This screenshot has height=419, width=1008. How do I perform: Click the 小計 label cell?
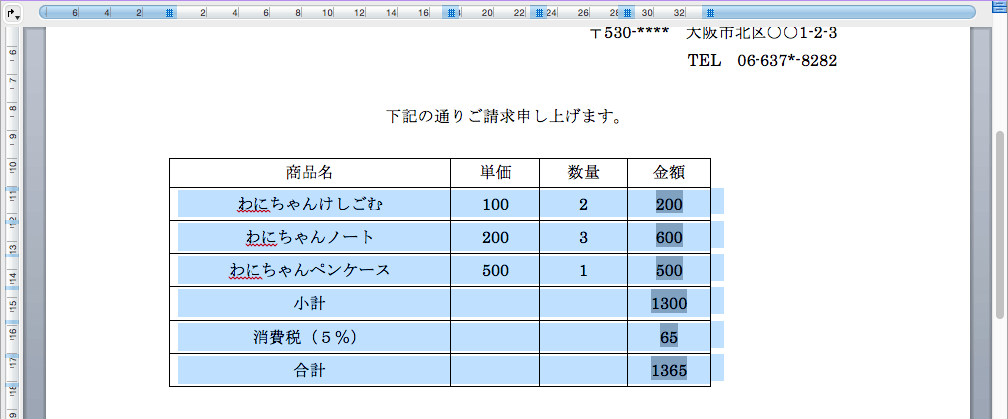[309, 304]
